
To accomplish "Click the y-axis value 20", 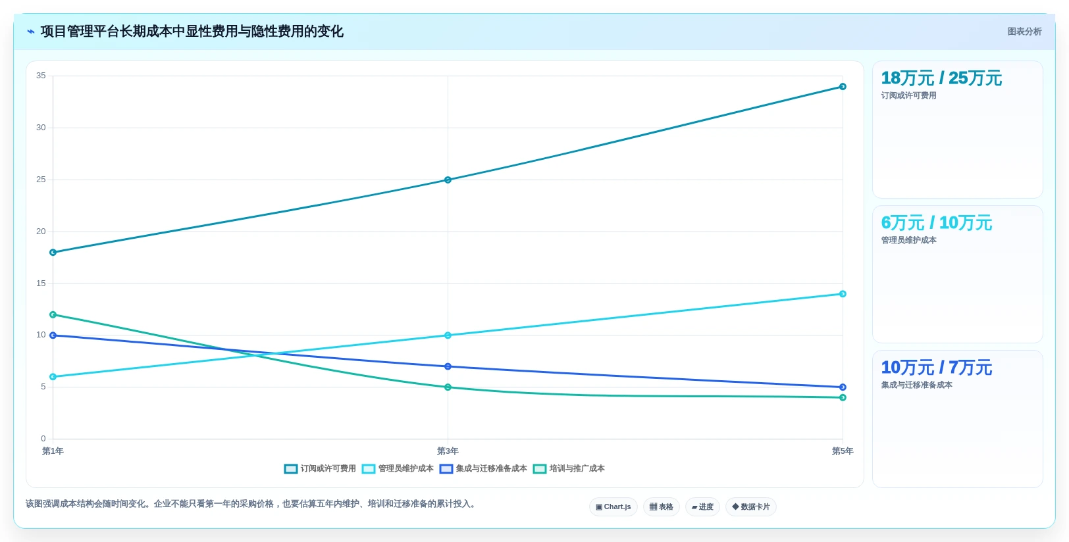I will (41, 232).
